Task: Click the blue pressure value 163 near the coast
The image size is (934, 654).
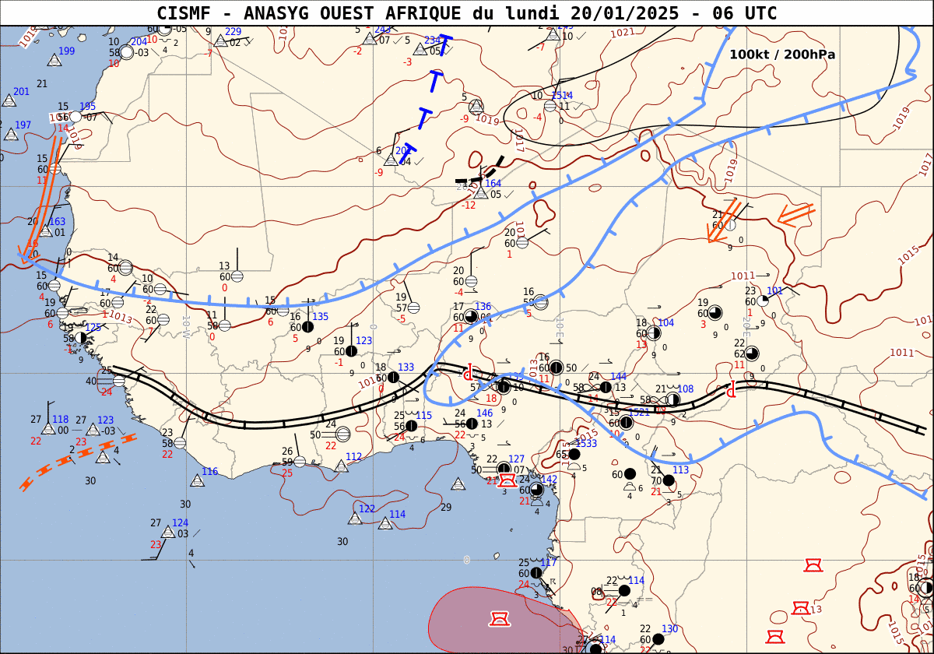Action: (x=58, y=222)
